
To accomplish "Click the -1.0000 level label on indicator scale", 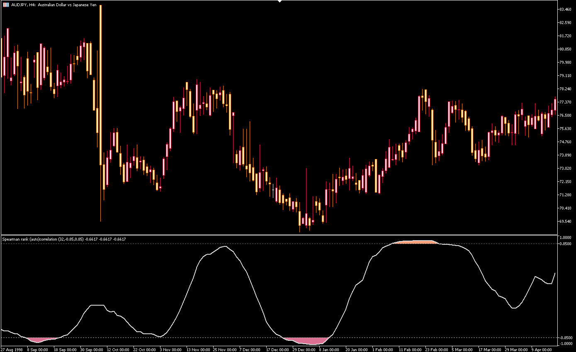I will pos(565,344).
